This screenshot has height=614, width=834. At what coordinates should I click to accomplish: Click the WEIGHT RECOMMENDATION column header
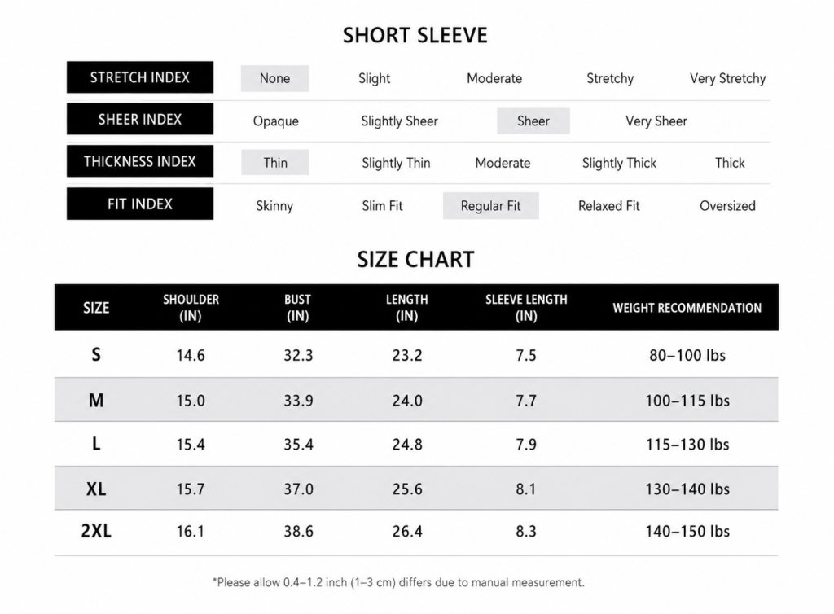point(687,308)
